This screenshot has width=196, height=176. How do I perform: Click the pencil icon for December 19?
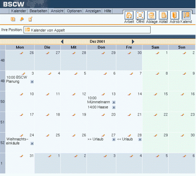point(74,115)
